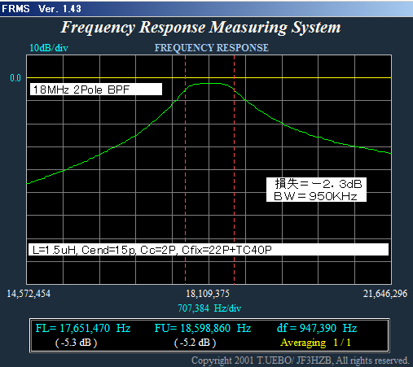Click the peak of the green response curve
This screenshot has height=367, width=413.
click(209, 83)
